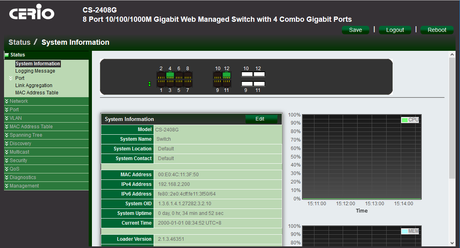Click RJ45 port 3 on the switch panel
Image resolution: width=460 pixels, height=248 pixels.
click(x=170, y=83)
